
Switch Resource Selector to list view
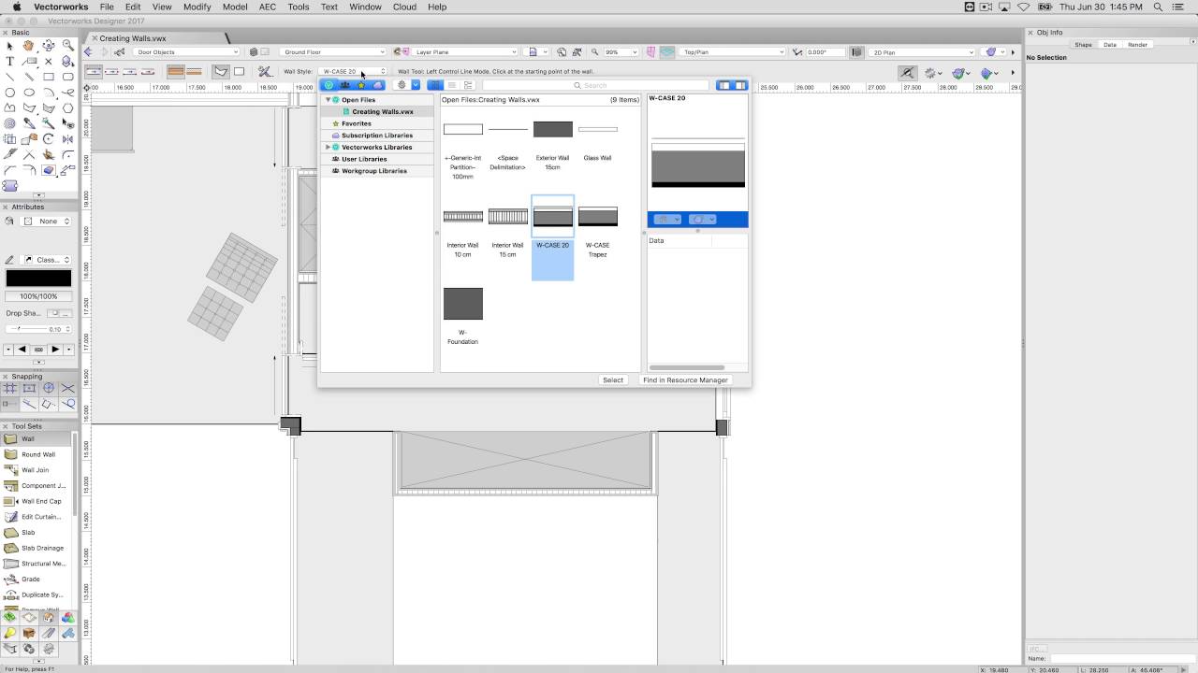pyautogui.click(x=451, y=85)
